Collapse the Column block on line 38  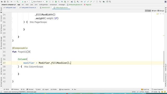11,67
